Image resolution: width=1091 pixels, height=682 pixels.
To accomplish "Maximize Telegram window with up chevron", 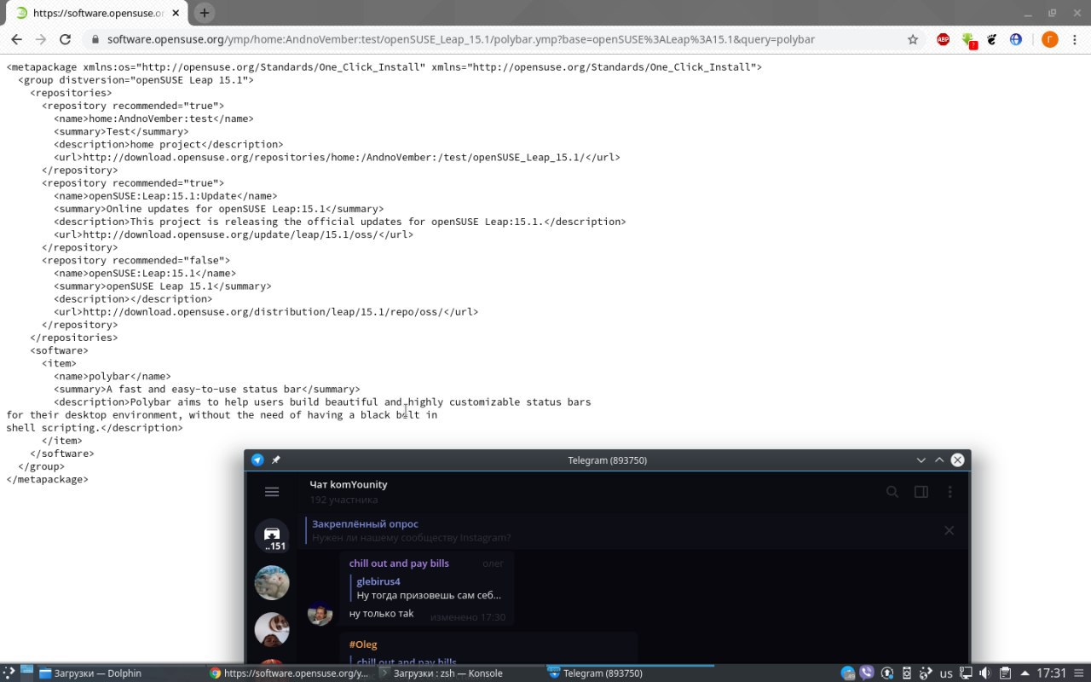I will 939,460.
